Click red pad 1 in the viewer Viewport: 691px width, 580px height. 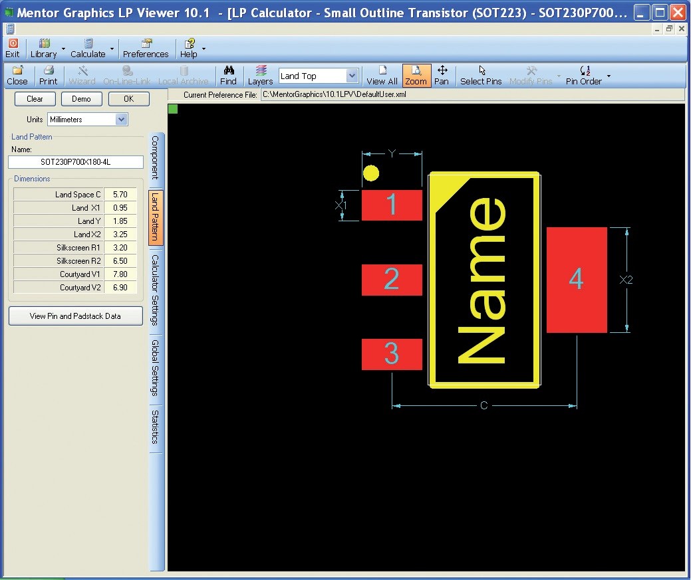(392, 205)
